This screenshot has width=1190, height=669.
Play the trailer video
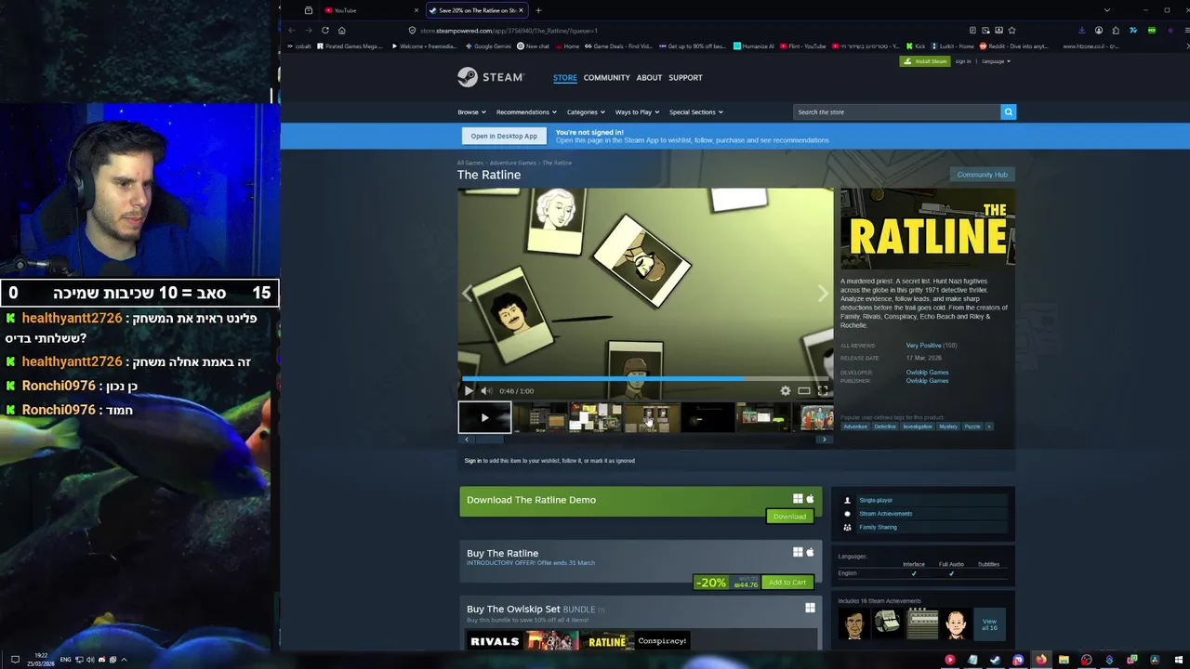469,391
